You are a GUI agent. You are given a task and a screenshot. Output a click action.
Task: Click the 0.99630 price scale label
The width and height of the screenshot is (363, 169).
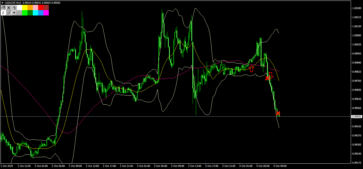coord(356,99)
